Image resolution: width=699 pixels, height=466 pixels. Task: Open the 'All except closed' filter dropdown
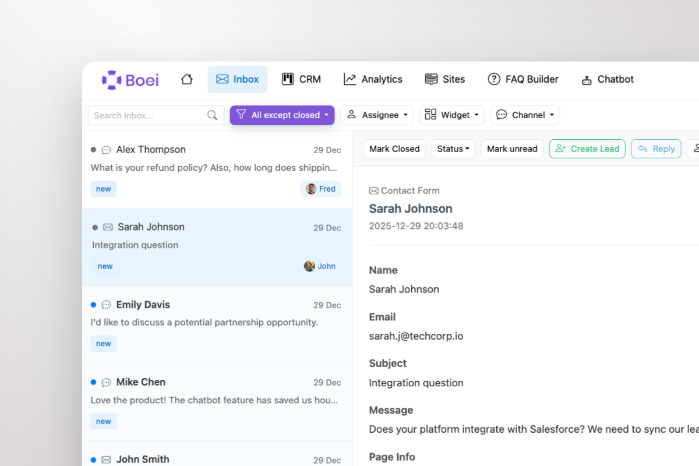[x=282, y=115]
